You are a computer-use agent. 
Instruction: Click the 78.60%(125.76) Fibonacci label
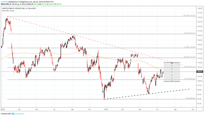pyautogui.click(x=190, y=33)
